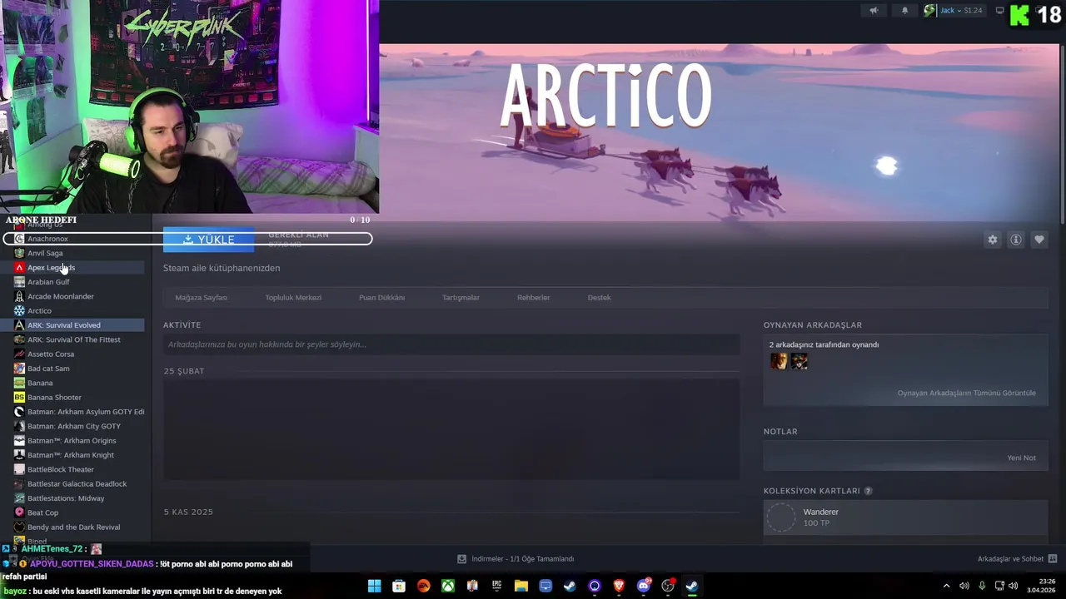Select Bendy and the Dark Revival

[73, 527]
